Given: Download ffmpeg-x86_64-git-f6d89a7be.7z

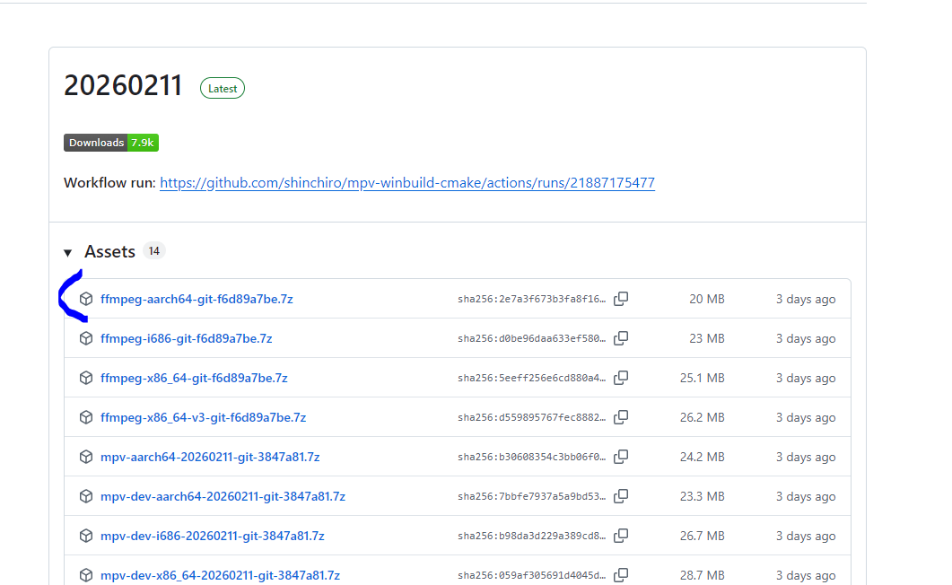Looking at the screenshot, I should coord(195,378).
